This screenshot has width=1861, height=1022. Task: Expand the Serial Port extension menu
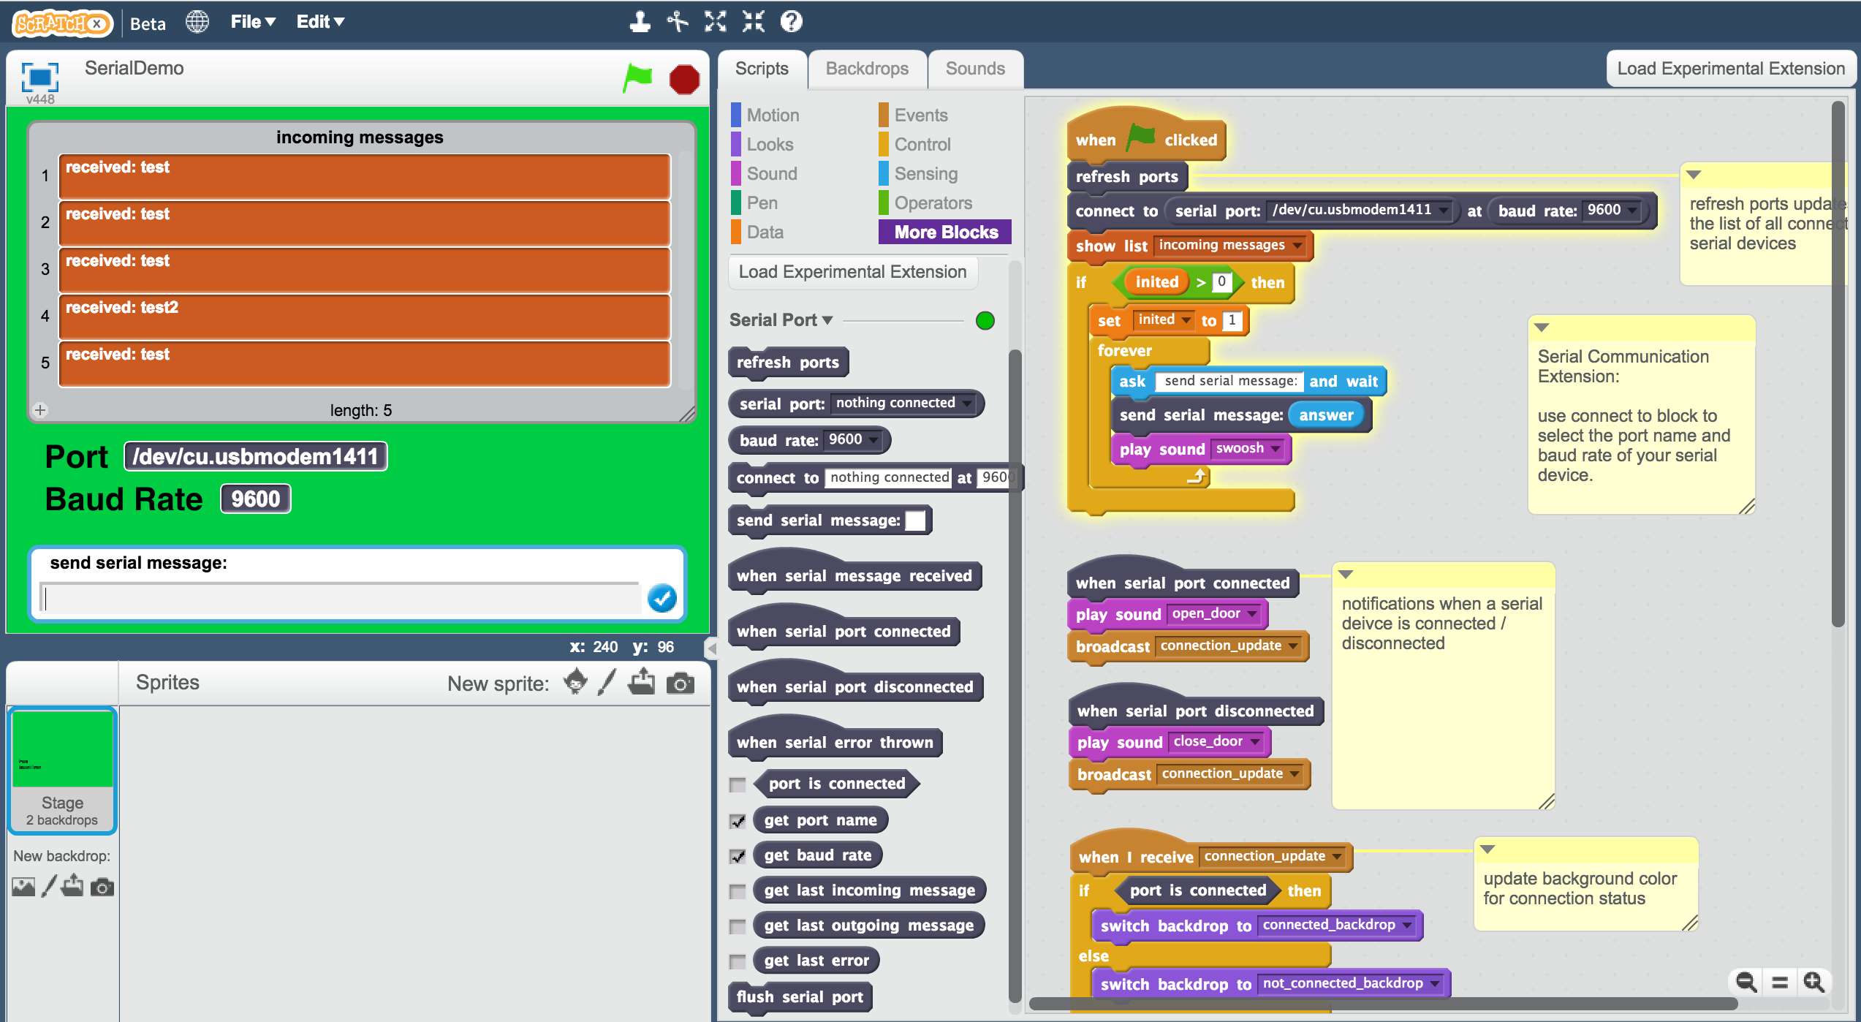[781, 320]
